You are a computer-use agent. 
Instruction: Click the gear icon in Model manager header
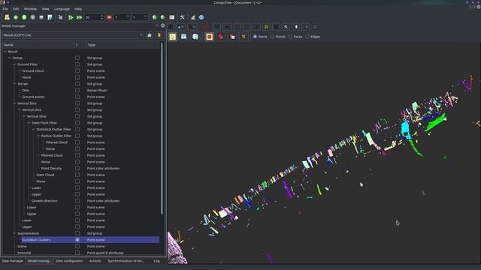pyautogui.click(x=163, y=25)
